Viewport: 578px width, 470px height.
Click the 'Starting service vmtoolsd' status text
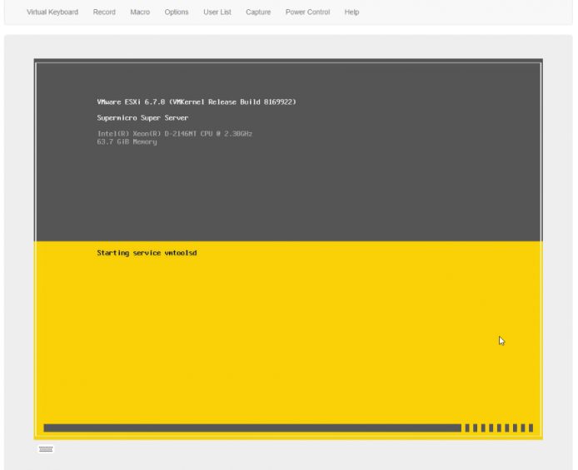pyautogui.click(x=147, y=253)
